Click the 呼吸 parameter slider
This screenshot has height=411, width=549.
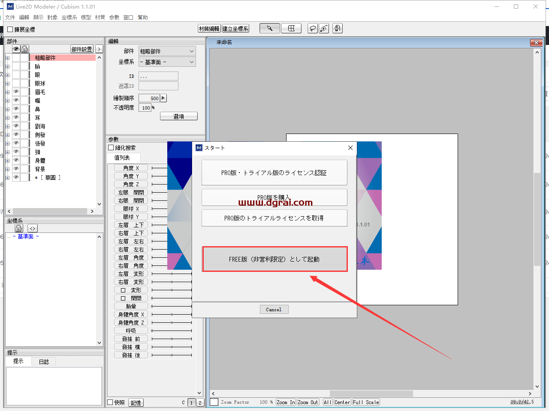(172, 331)
